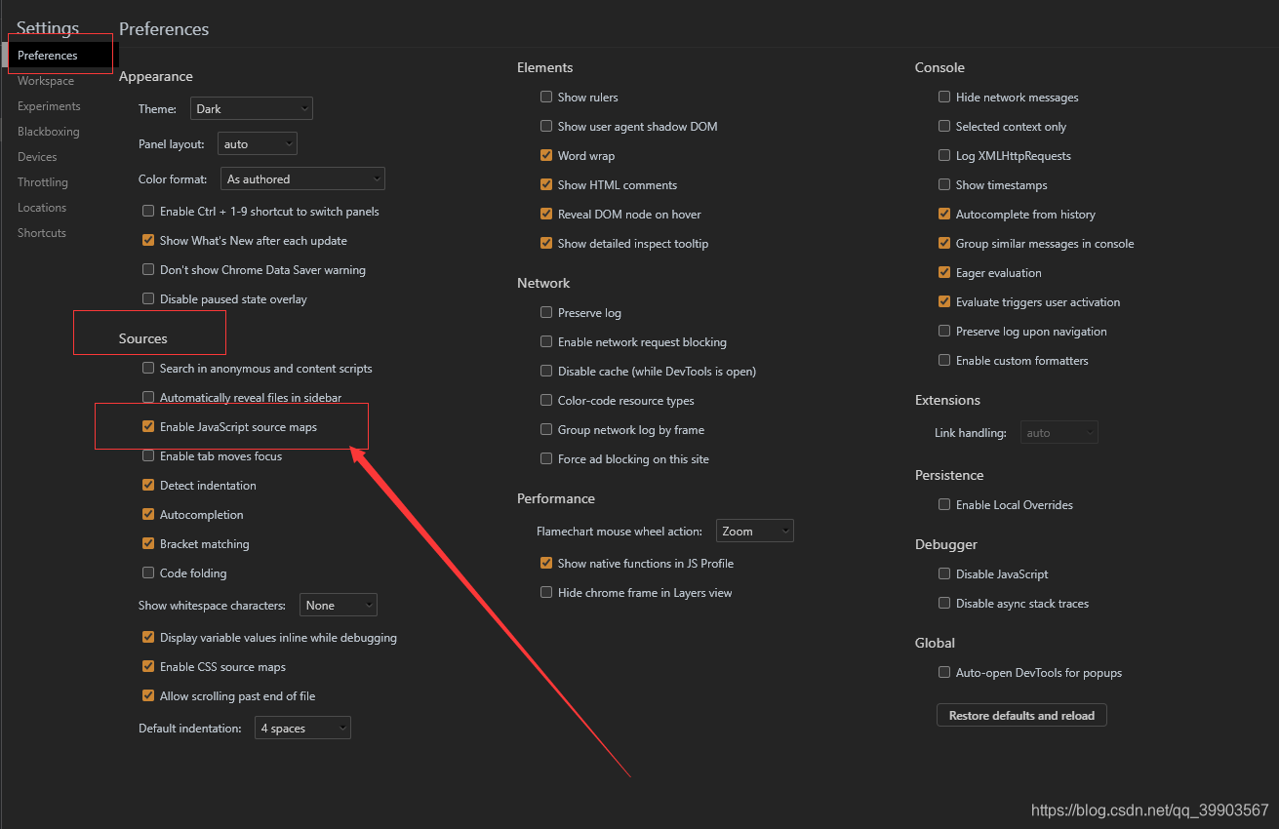Check Hide chrome frame in Layers view
This screenshot has height=829, width=1279.
546,592
